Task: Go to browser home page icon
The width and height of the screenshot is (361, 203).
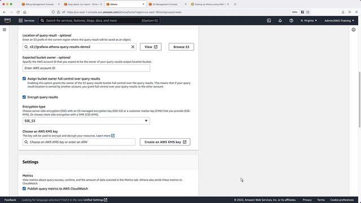Action: [25, 12]
